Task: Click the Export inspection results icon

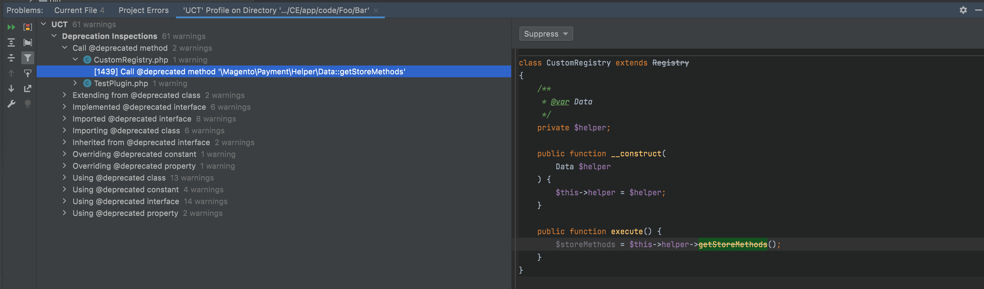Action: click(27, 88)
